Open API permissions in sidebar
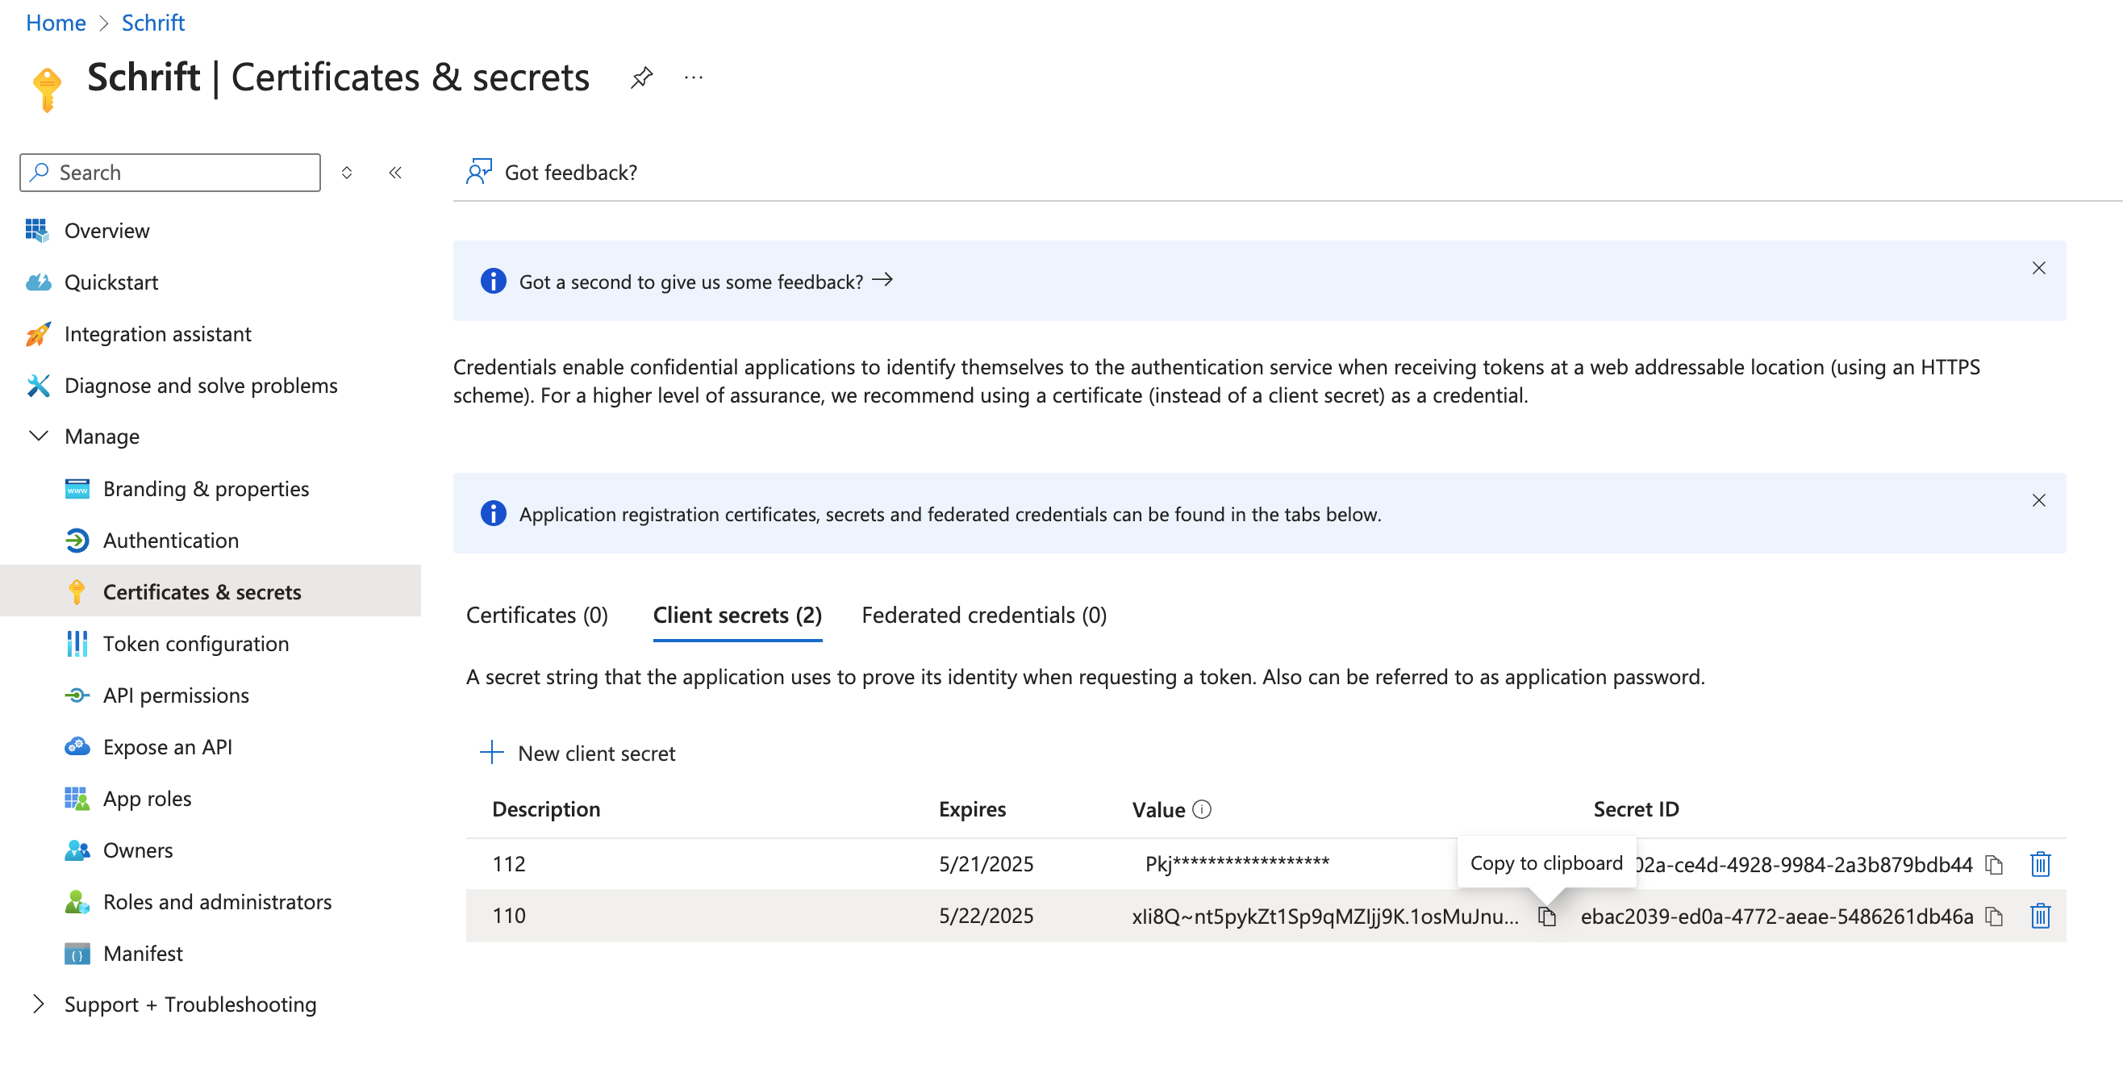 (176, 695)
